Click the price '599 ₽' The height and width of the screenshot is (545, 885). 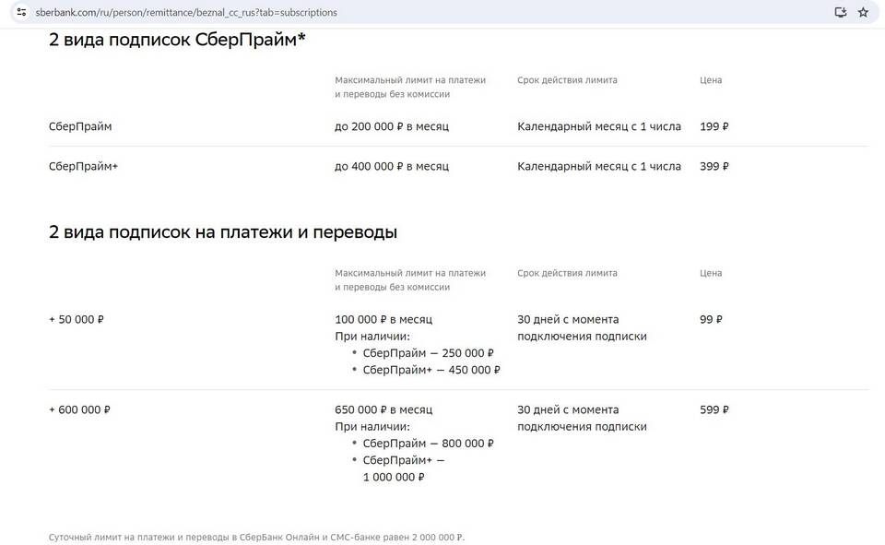714,409
